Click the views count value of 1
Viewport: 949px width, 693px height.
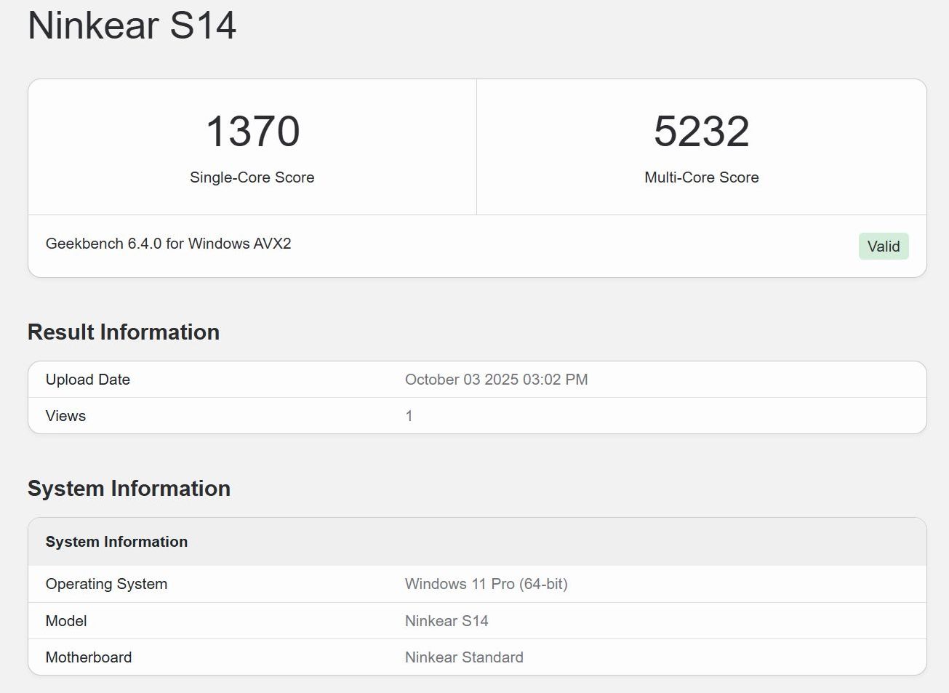point(409,416)
